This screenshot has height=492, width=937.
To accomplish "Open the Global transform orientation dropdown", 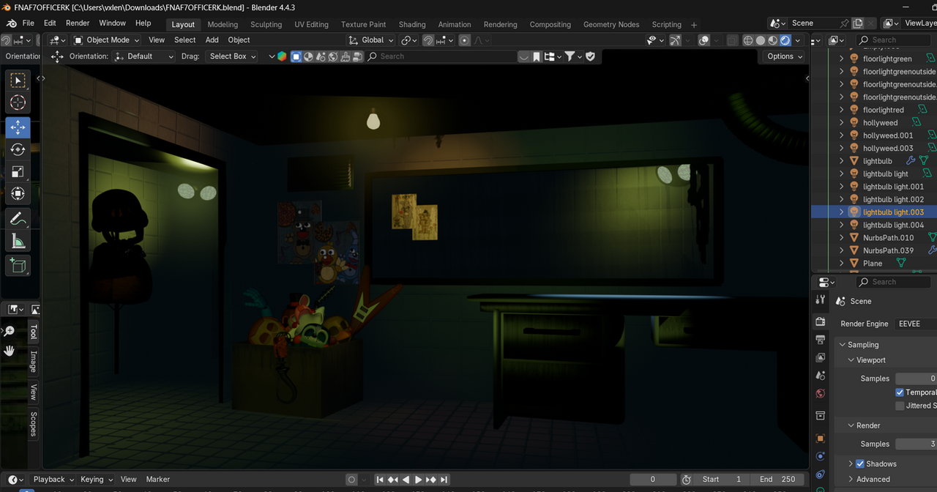I will pyautogui.click(x=371, y=40).
